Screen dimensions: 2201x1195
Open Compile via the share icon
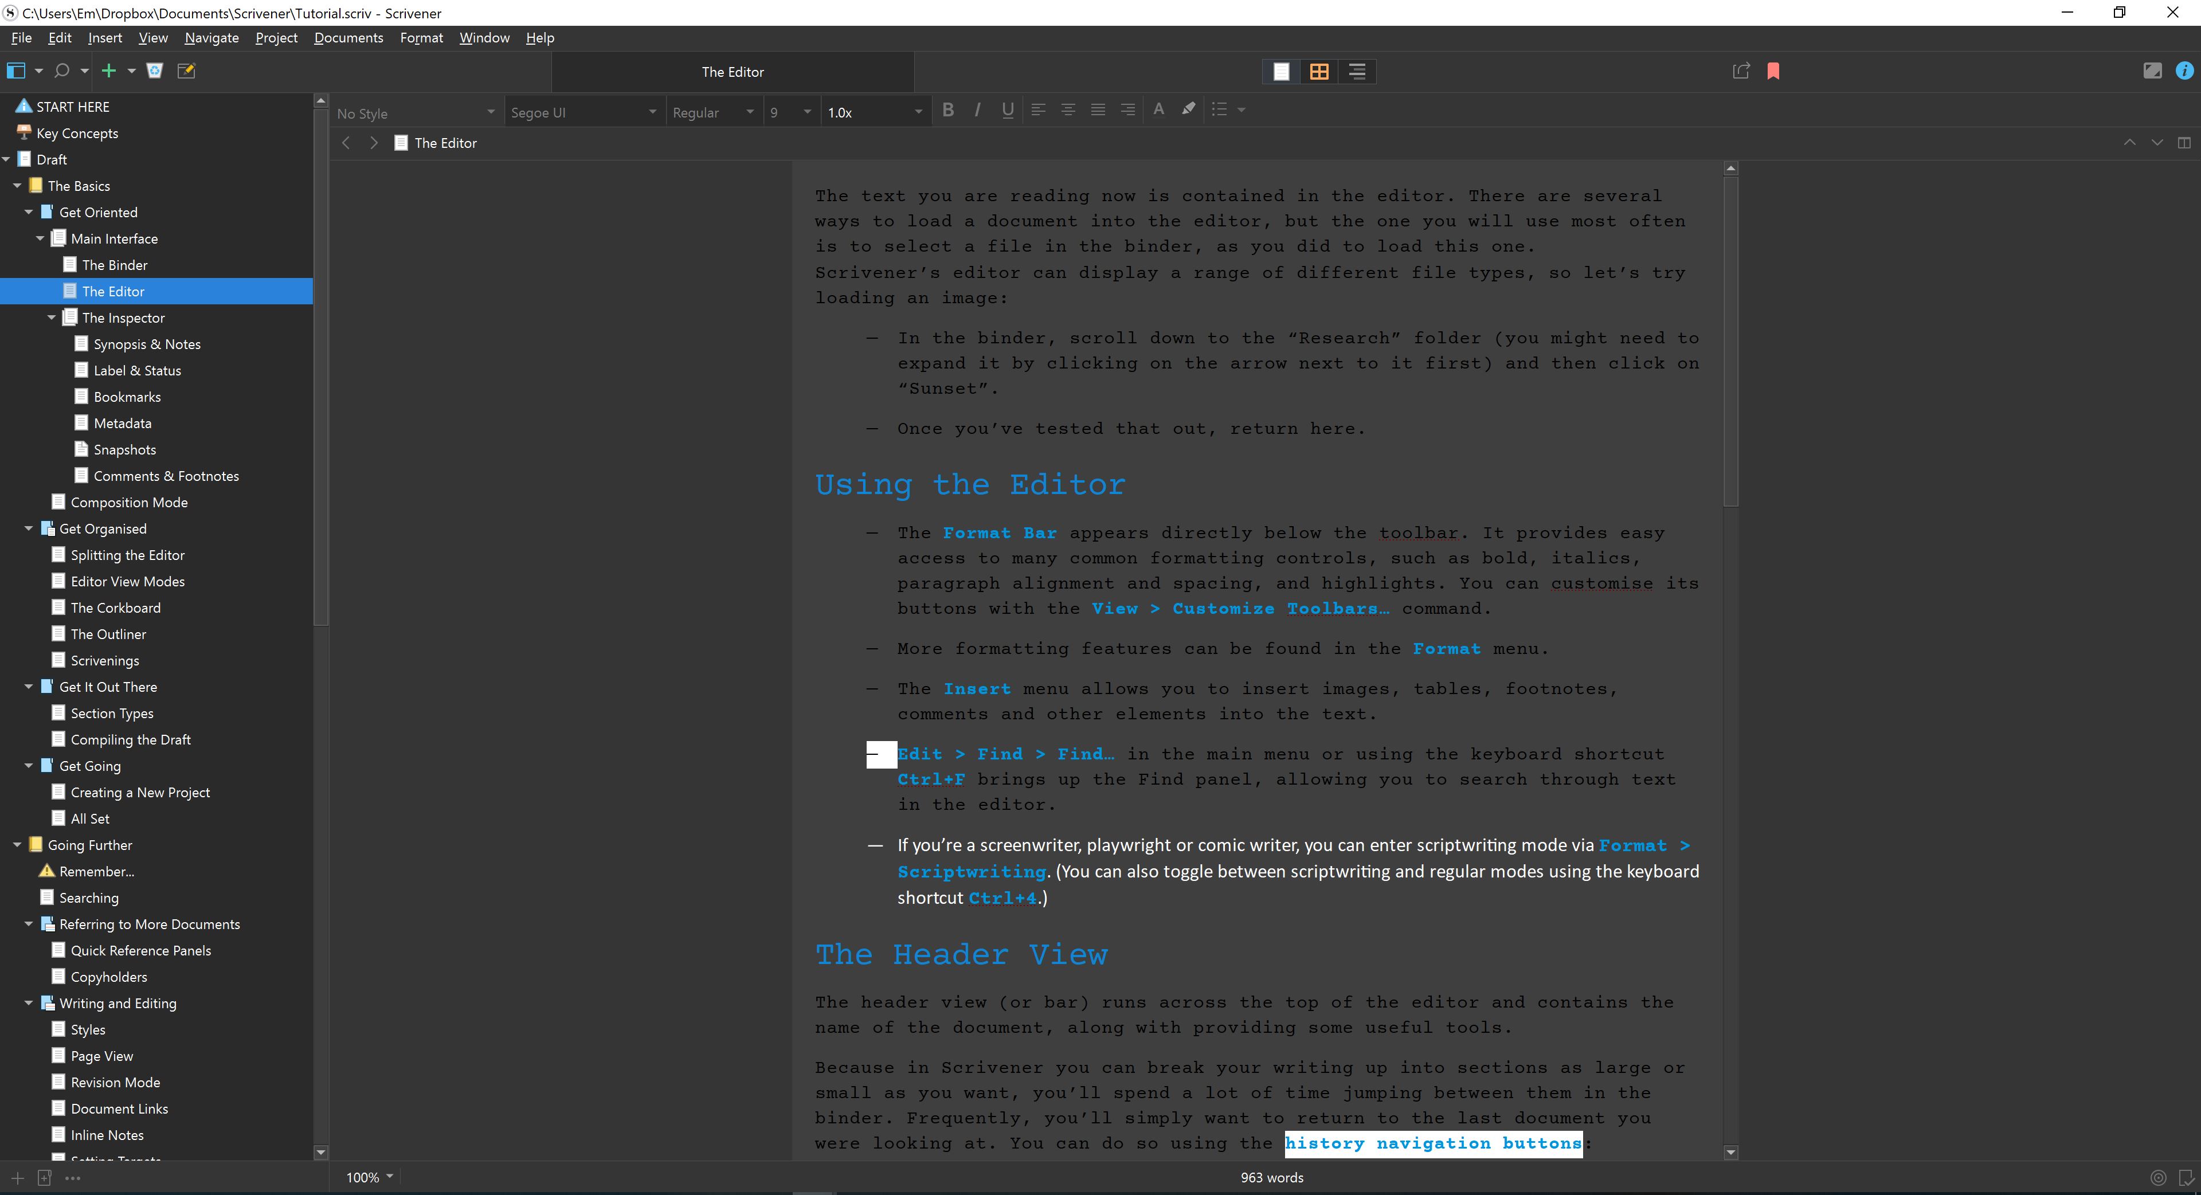[1741, 71]
